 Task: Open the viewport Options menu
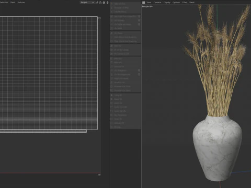coord(176,3)
